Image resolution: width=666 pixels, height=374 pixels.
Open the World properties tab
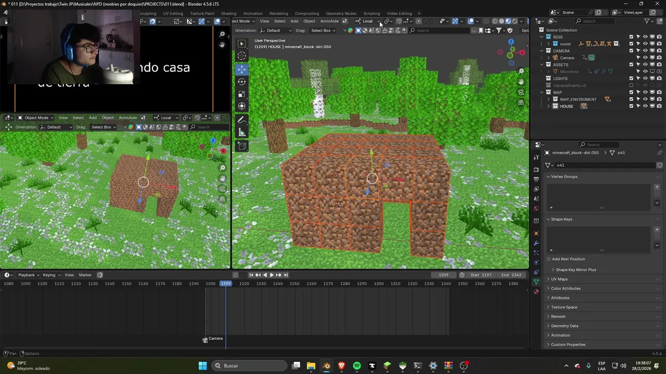(x=536, y=209)
